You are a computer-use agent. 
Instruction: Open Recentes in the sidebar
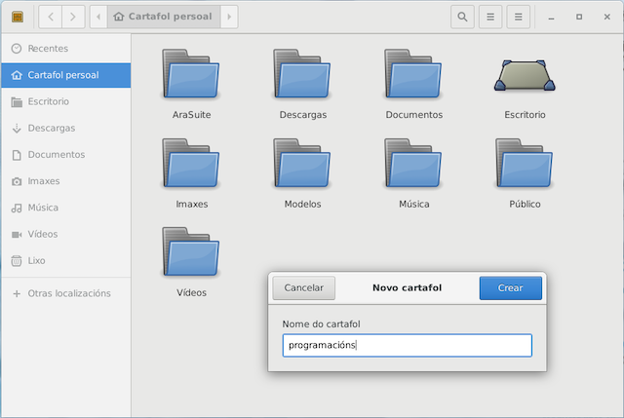(48, 49)
